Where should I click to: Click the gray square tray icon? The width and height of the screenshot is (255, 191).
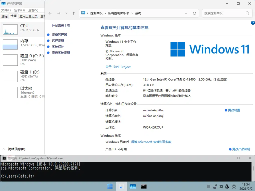[x=209, y=186]
